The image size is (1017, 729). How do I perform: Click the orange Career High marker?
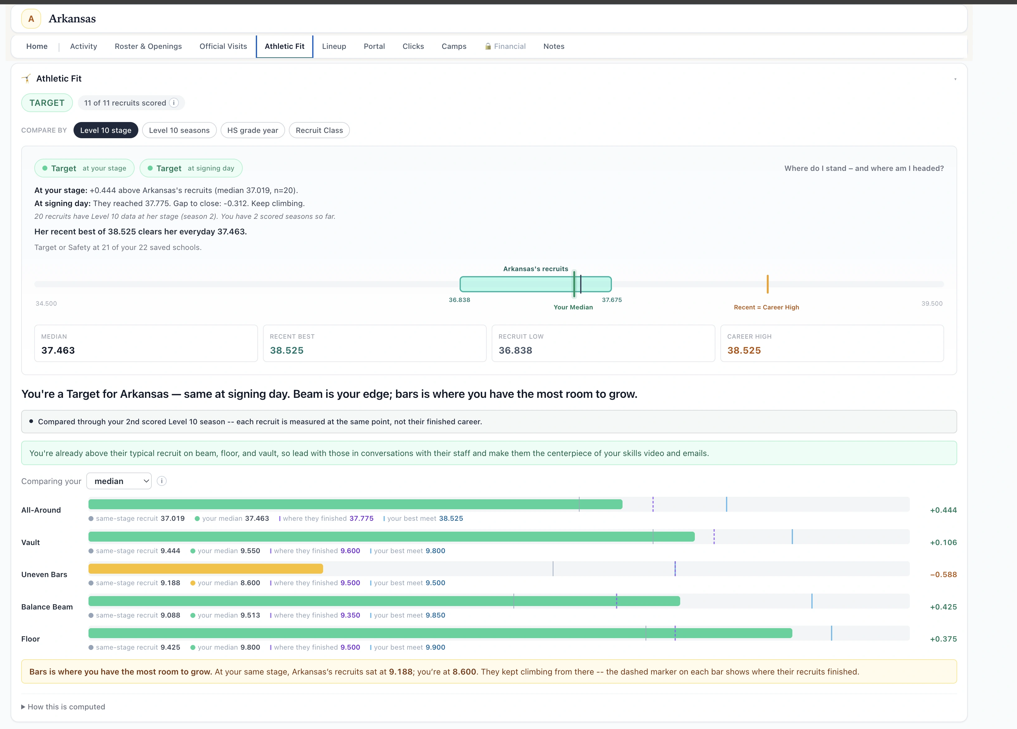[x=768, y=284]
